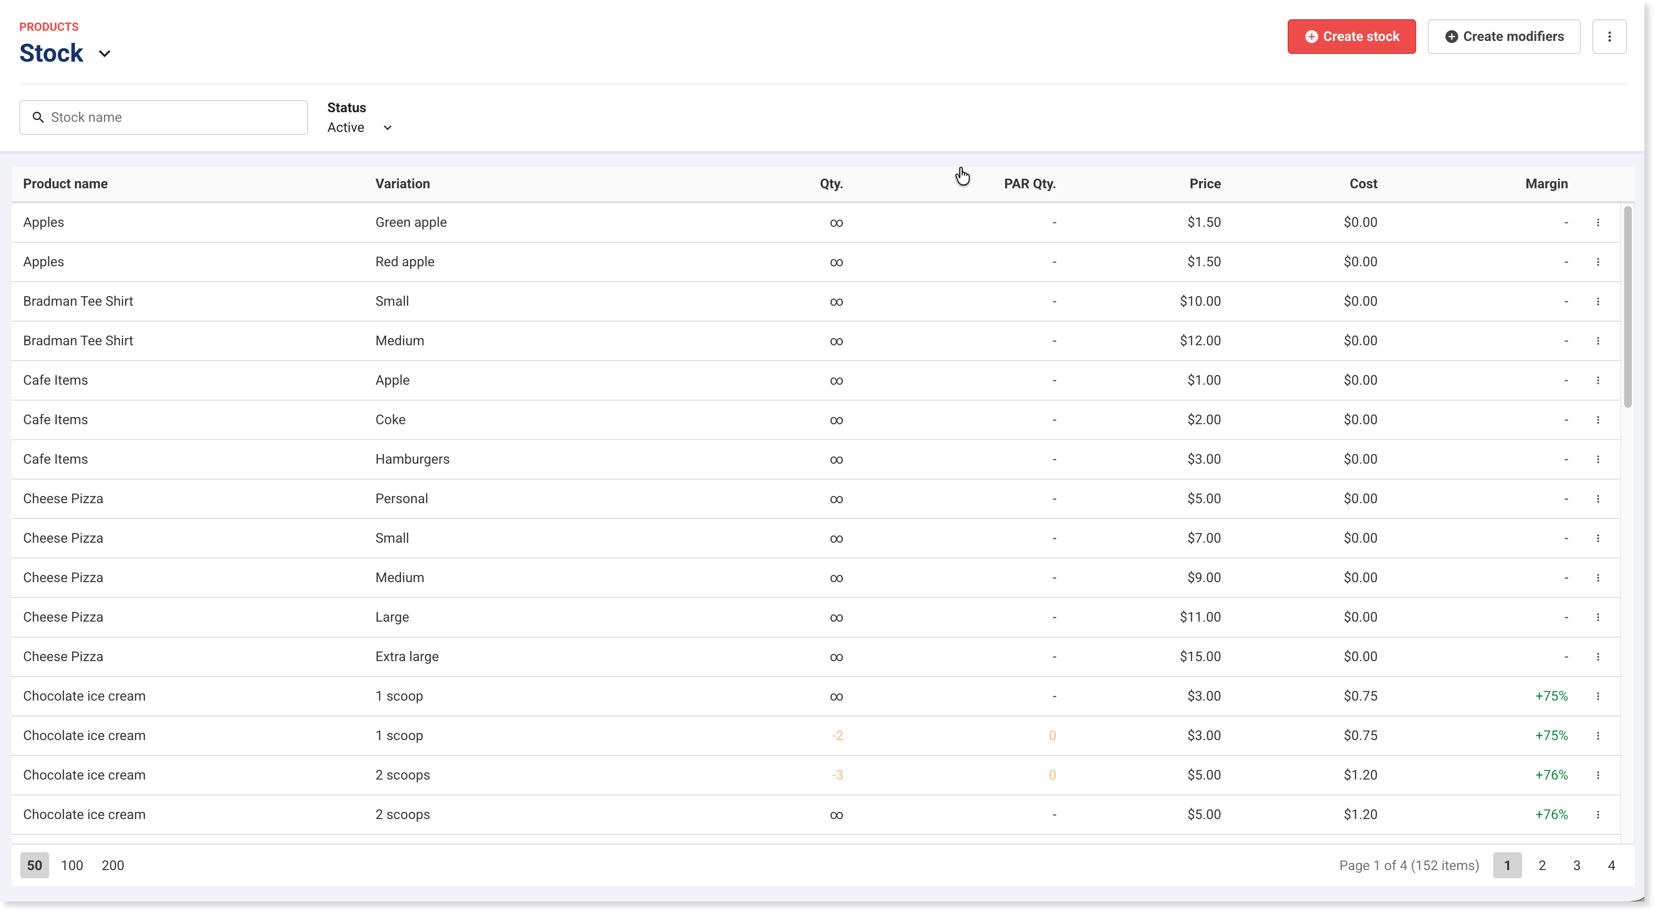This screenshot has height=911, width=1654.
Task: Open the kebab menu for Bradman Tee Shirt Small
Action: click(1598, 301)
